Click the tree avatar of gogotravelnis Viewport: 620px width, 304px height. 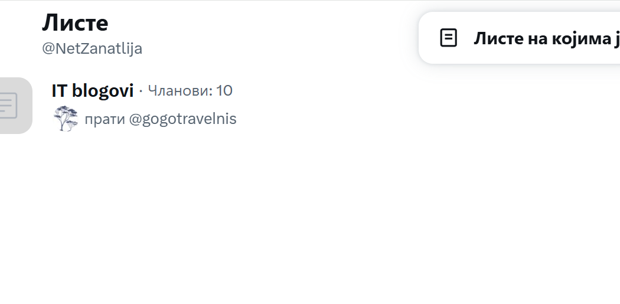66,119
